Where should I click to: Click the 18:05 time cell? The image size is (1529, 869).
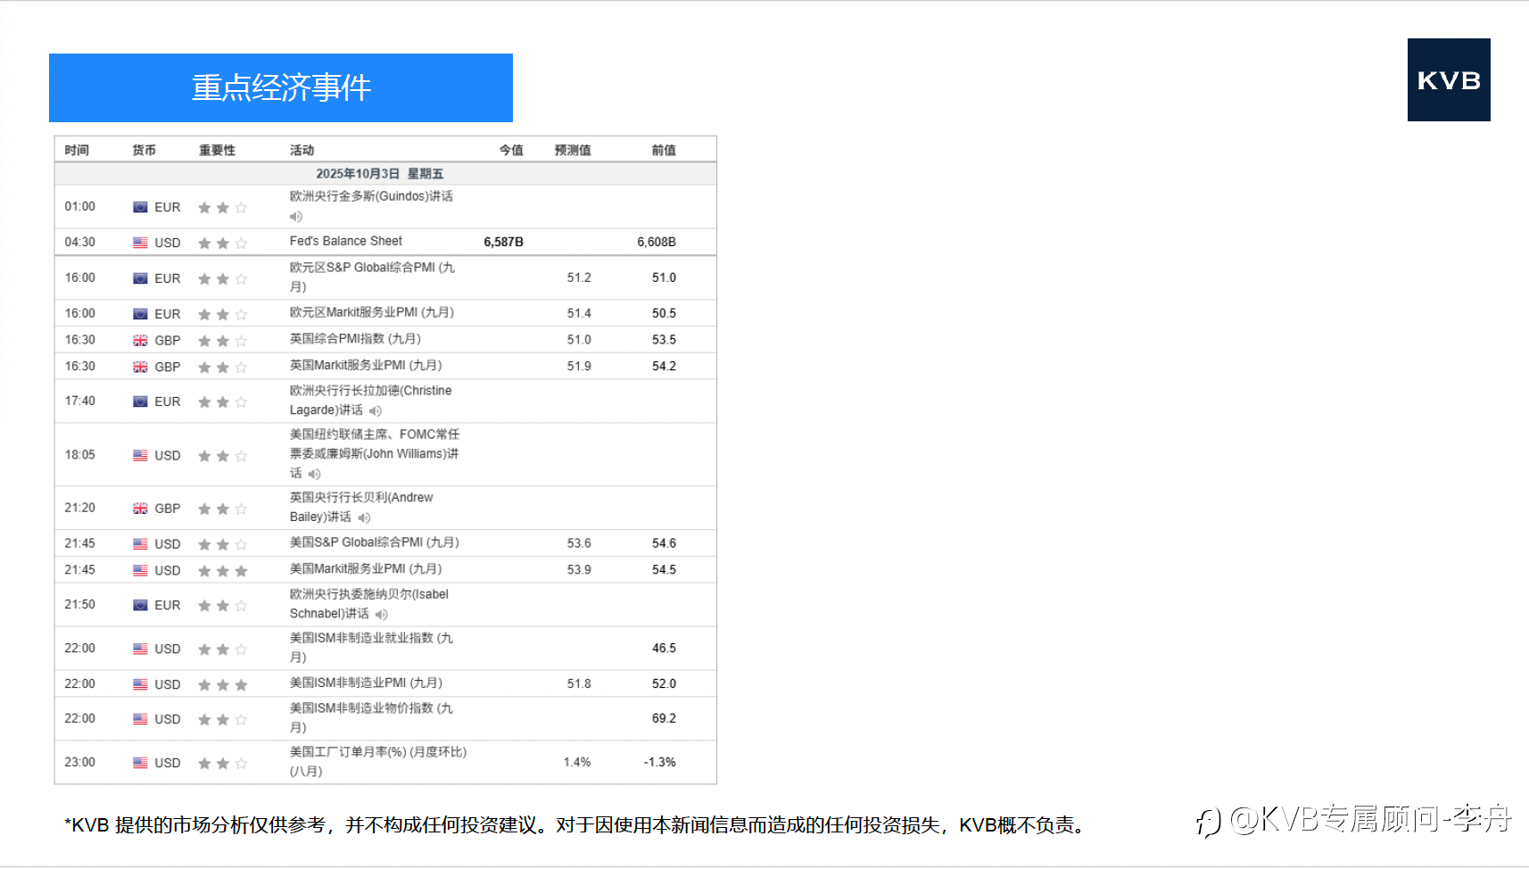(x=79, y=454)
